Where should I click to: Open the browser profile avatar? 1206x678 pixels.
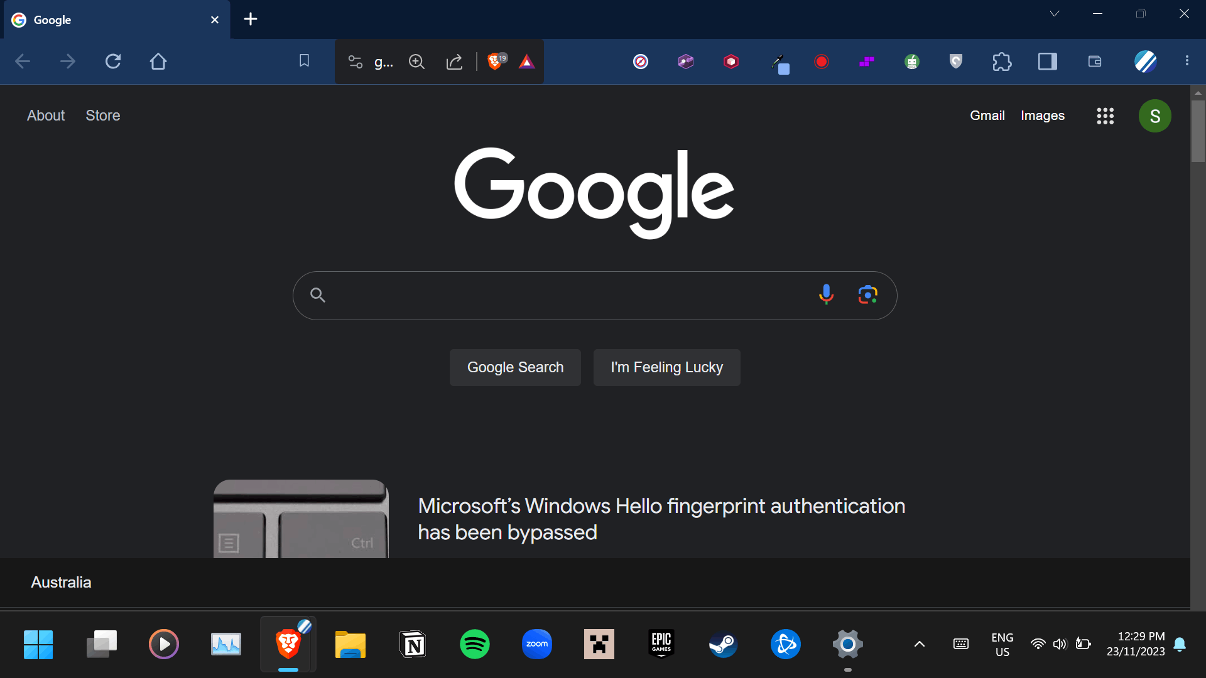click(1146, 62)
